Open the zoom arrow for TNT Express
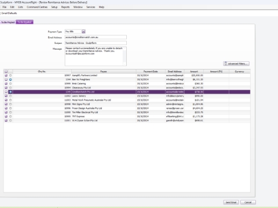278x208 pixels. (x=10, y=117)
